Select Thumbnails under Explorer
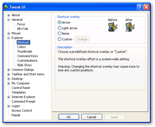 coord(25,51)
